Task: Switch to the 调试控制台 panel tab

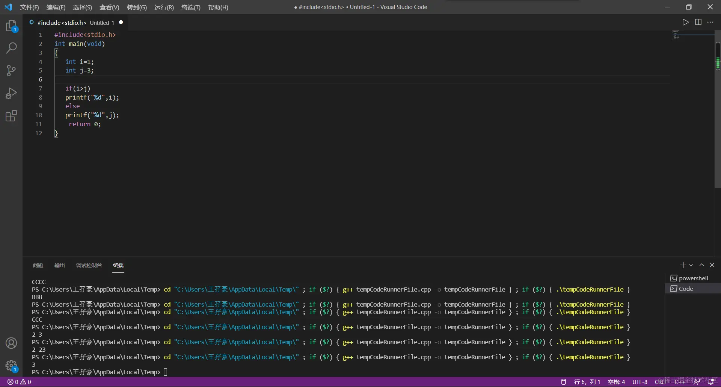Action: pos(89,265)
